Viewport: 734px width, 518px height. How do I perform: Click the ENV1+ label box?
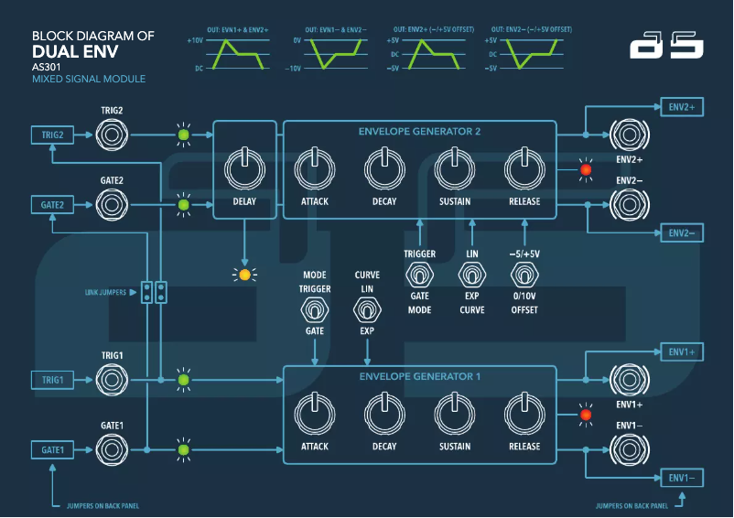click(x=682, y=351)
